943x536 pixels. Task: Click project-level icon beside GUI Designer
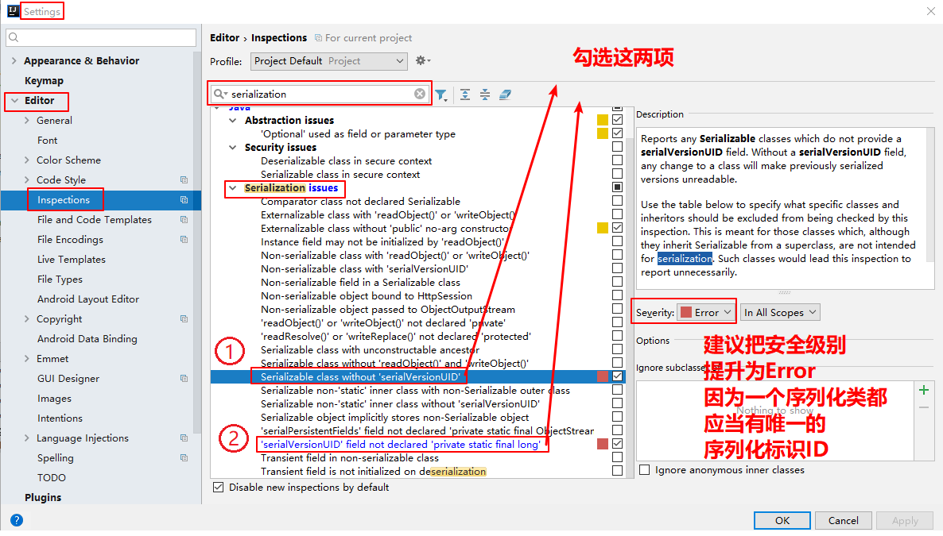pyautogui.click(x=184, y=378)
